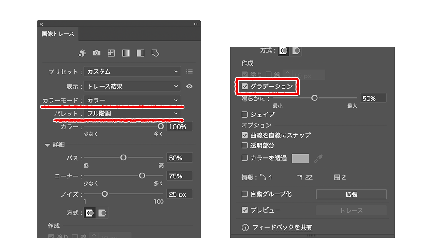Toggle the 塗り checkbox in the right-hand panel
The width and height of the screenshot is (431, 252).
(245, 75)
